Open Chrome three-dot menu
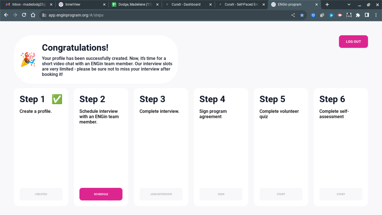 click(376, 15)
